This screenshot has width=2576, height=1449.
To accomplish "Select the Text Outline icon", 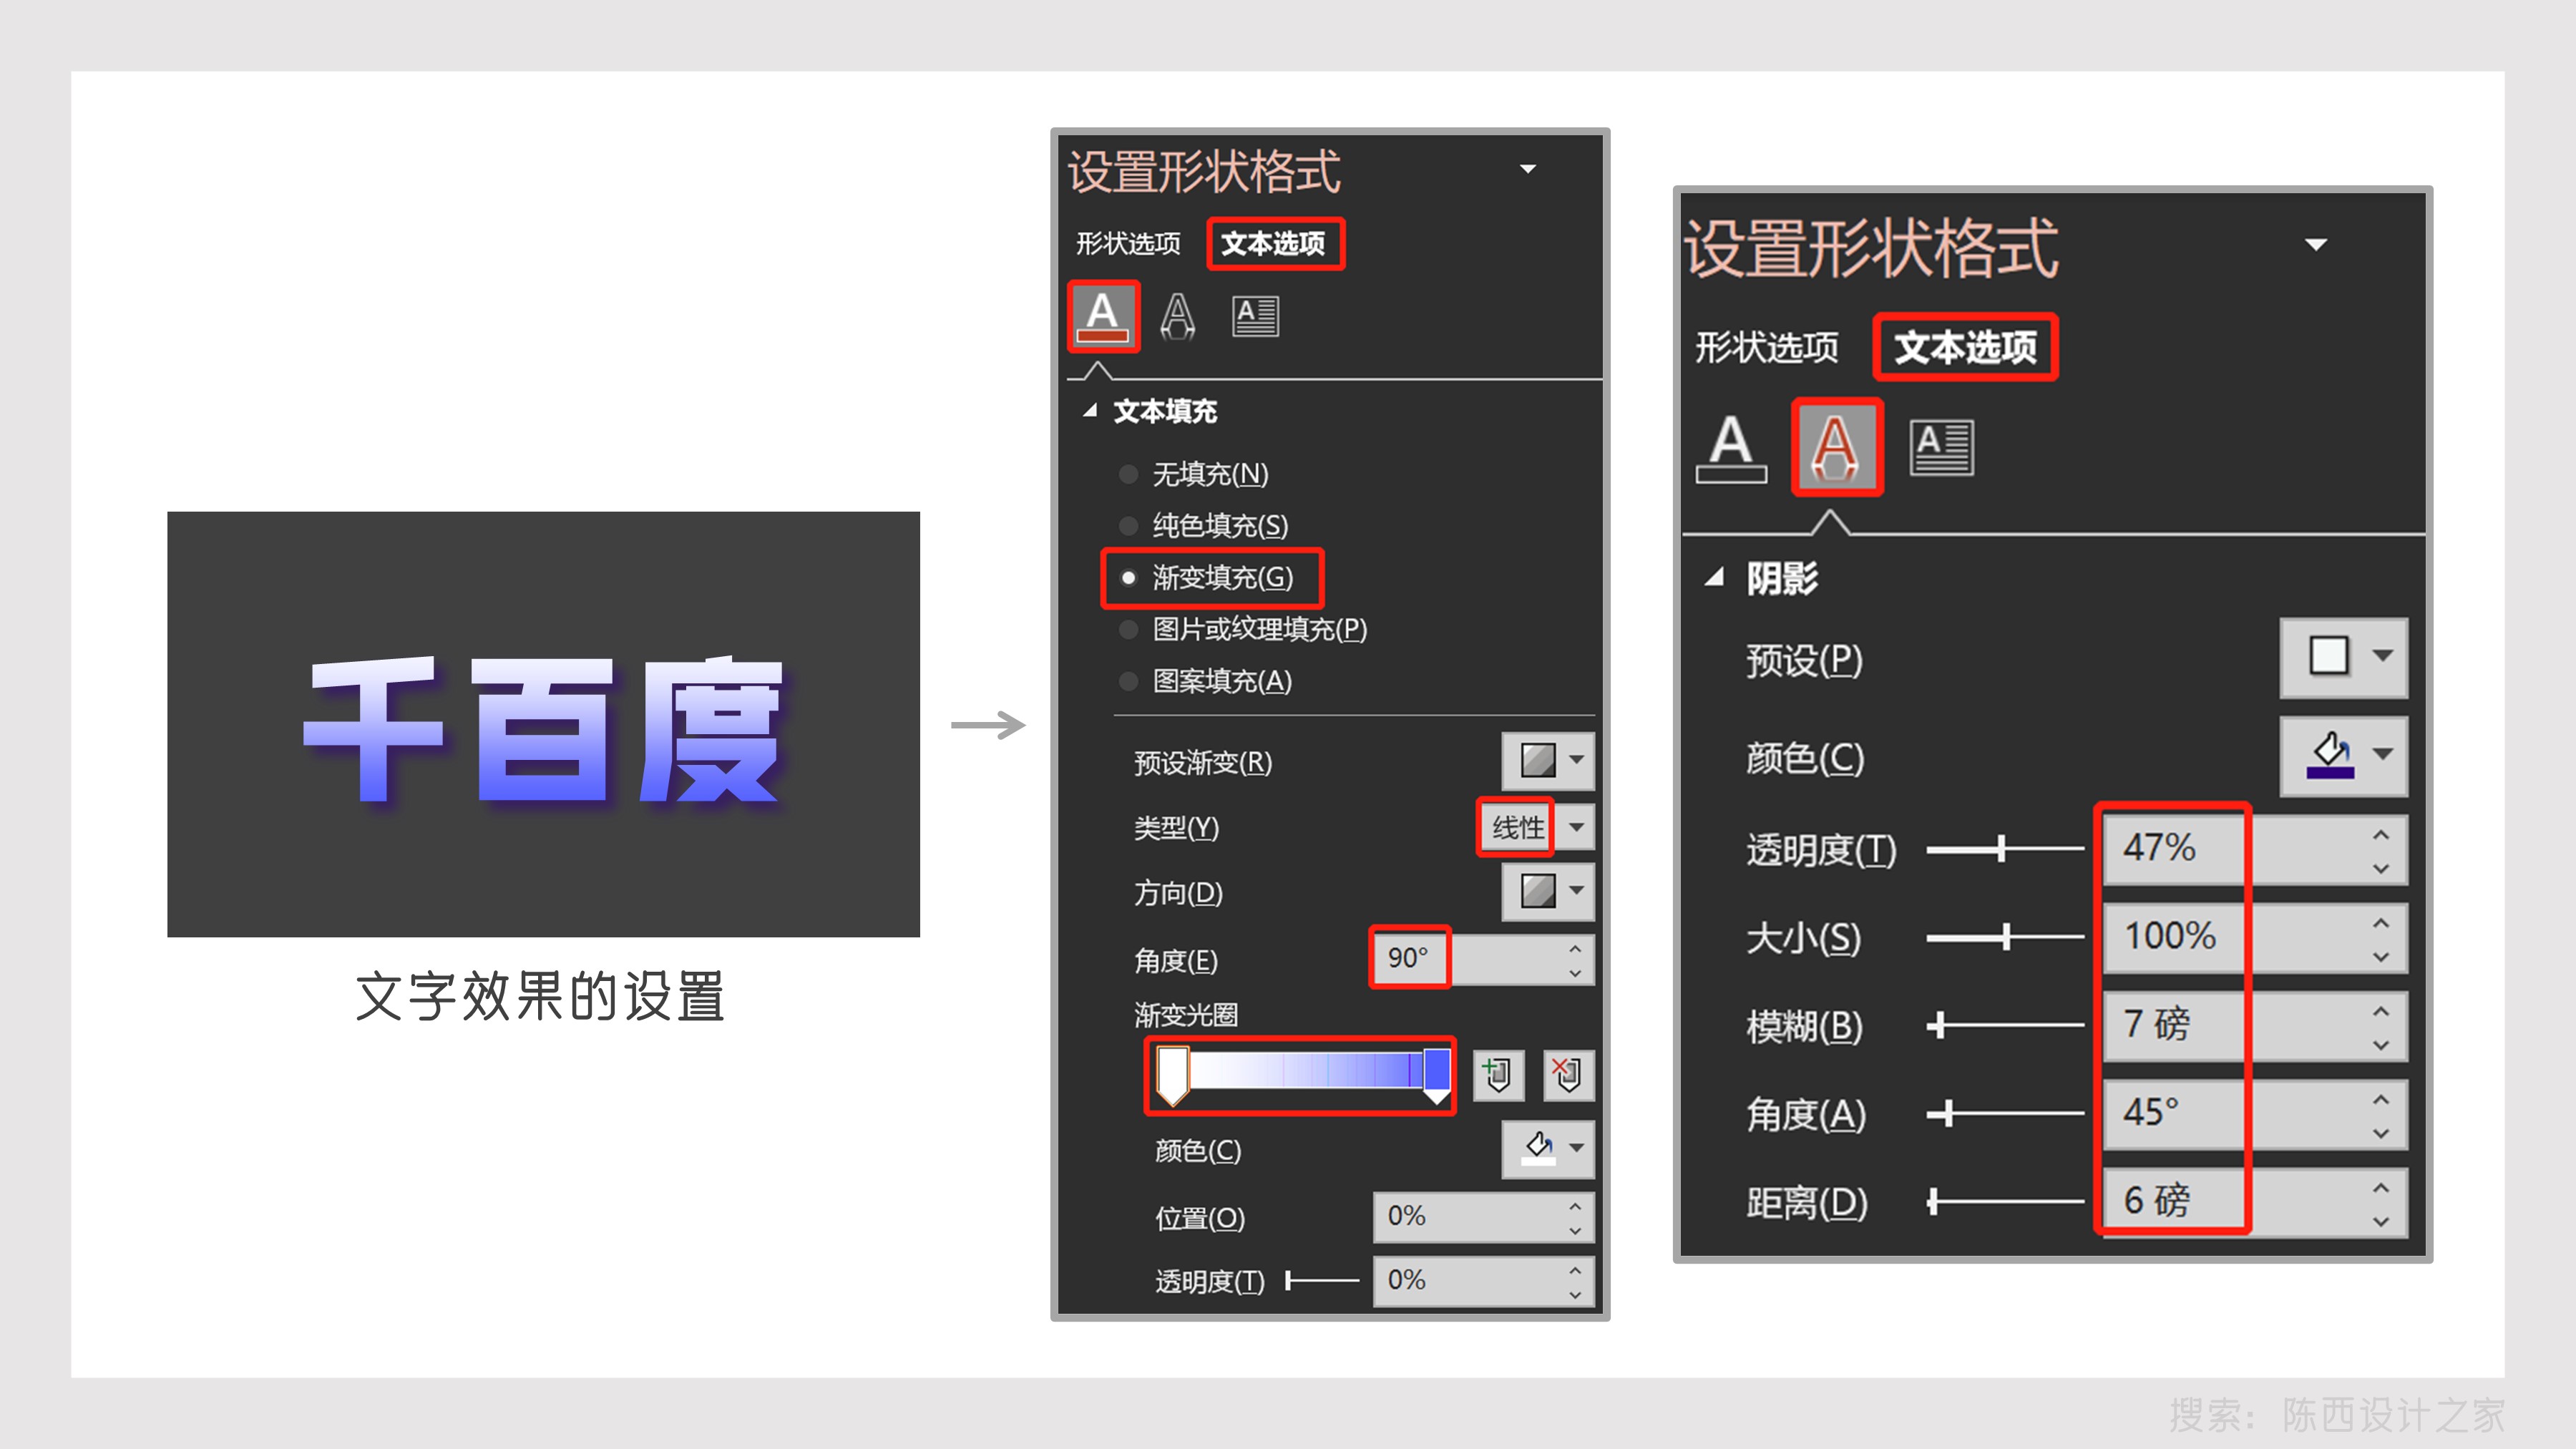I will click(x=1180, y=315).
